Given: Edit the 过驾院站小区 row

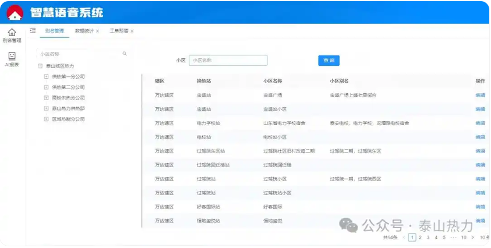Looking at the screenshot, I should [x=480, y=193].
